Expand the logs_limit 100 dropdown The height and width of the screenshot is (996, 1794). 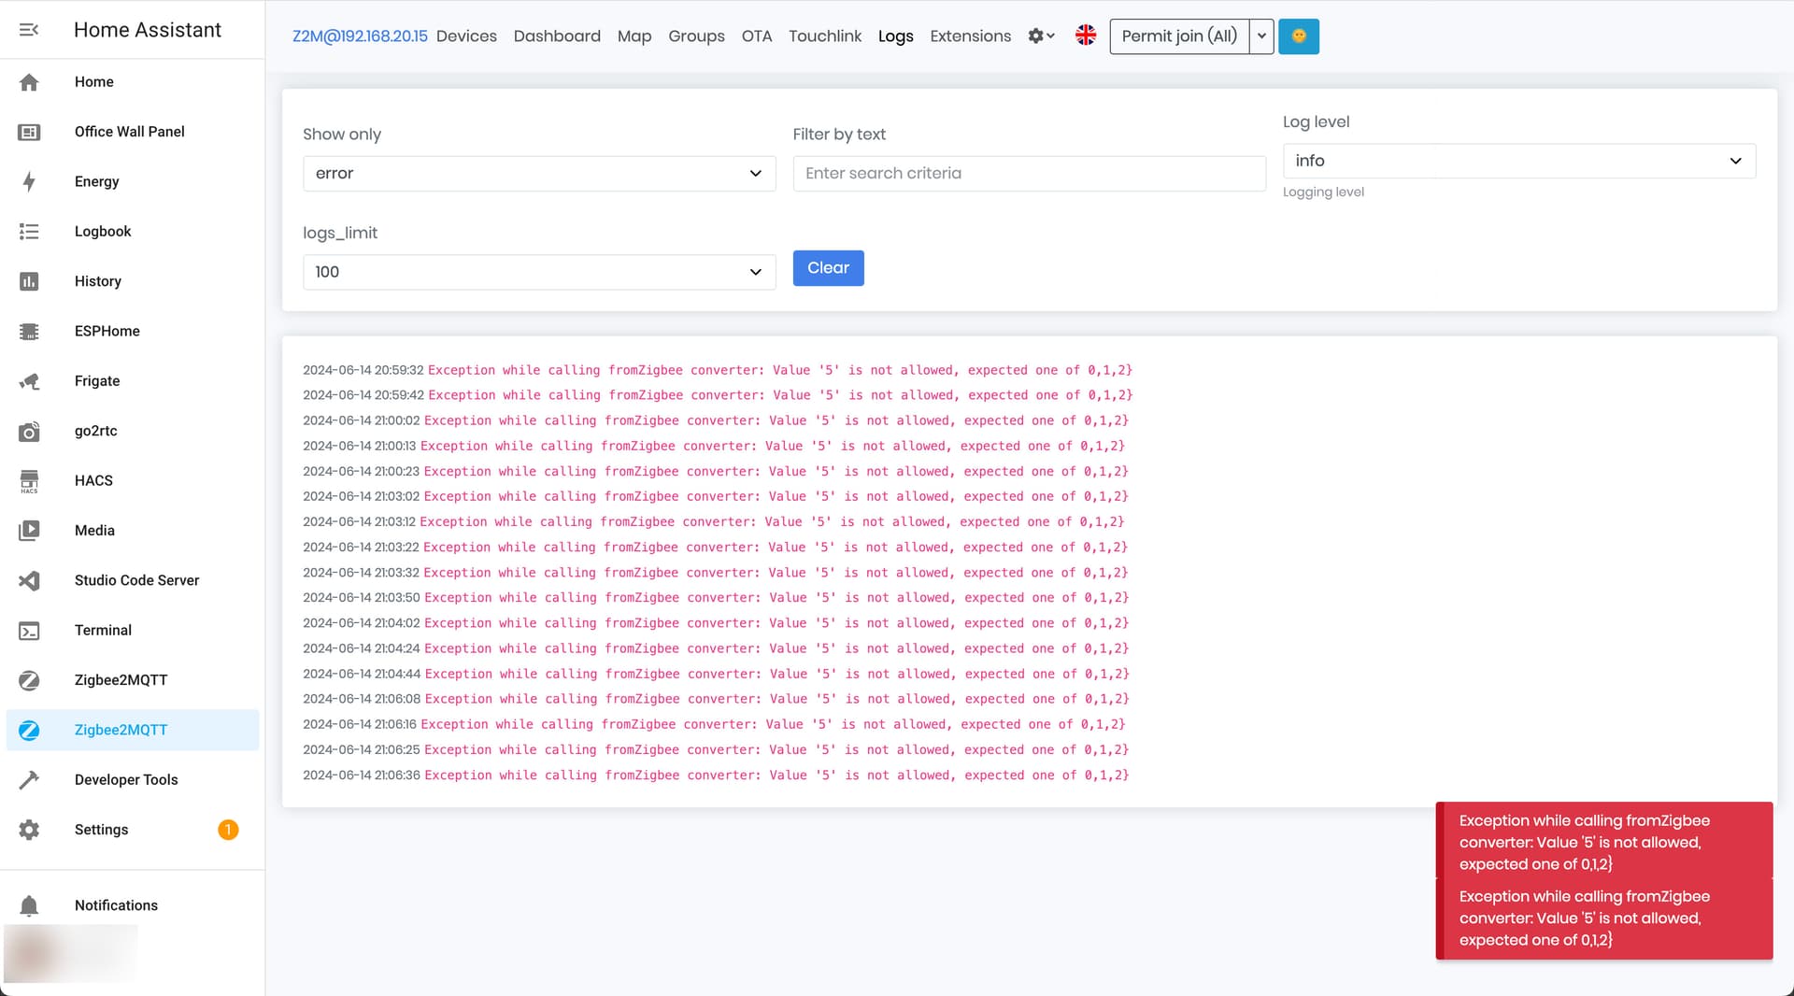pyautogui.click(x=539, y=272)
